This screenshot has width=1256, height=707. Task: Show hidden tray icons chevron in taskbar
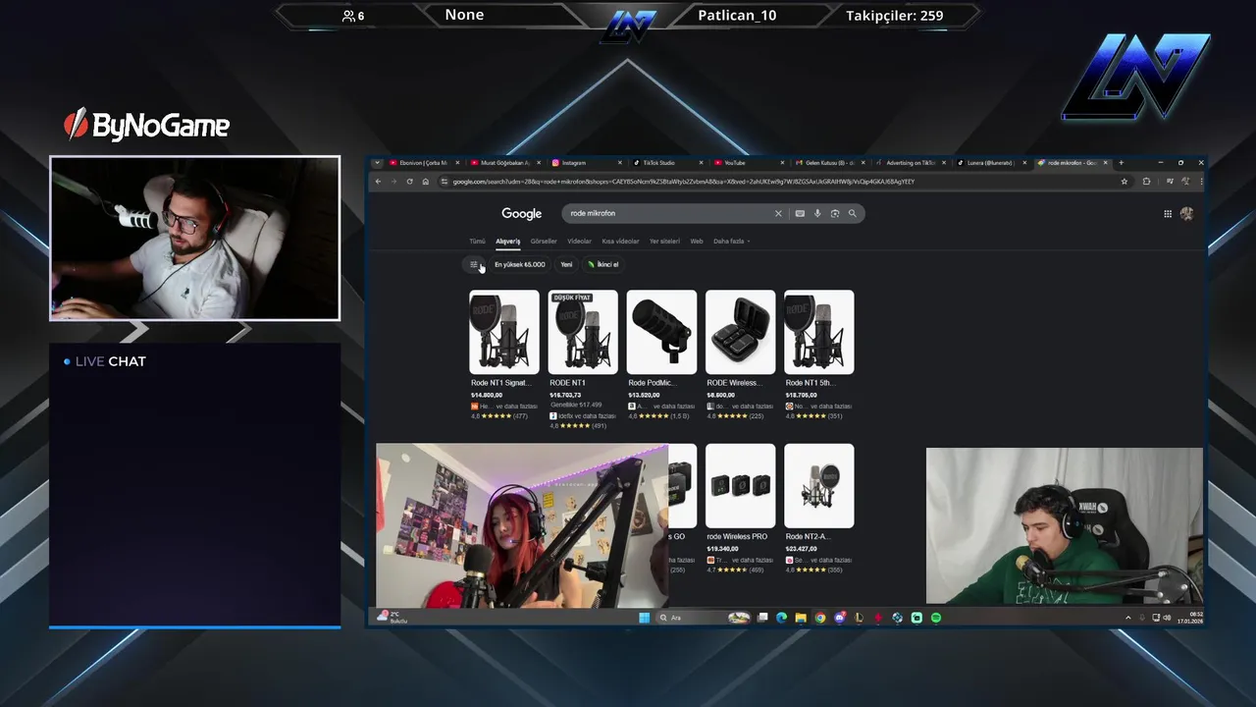point(1127,618)
